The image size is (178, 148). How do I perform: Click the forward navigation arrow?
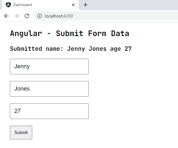tap(17, 16)
